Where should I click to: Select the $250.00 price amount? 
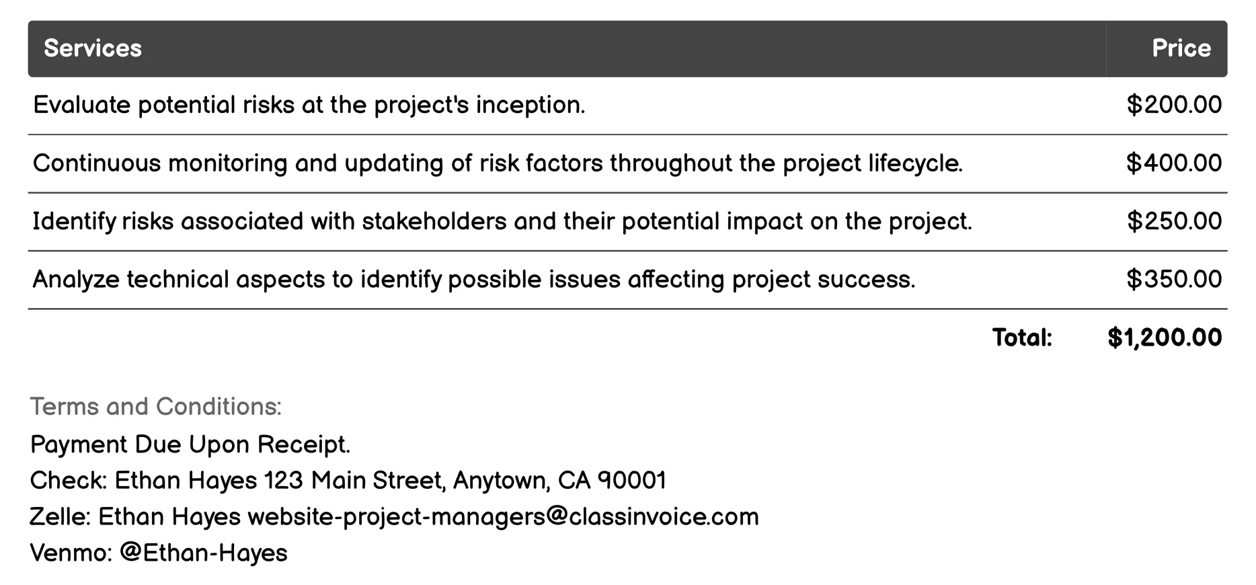[1174, 221]
